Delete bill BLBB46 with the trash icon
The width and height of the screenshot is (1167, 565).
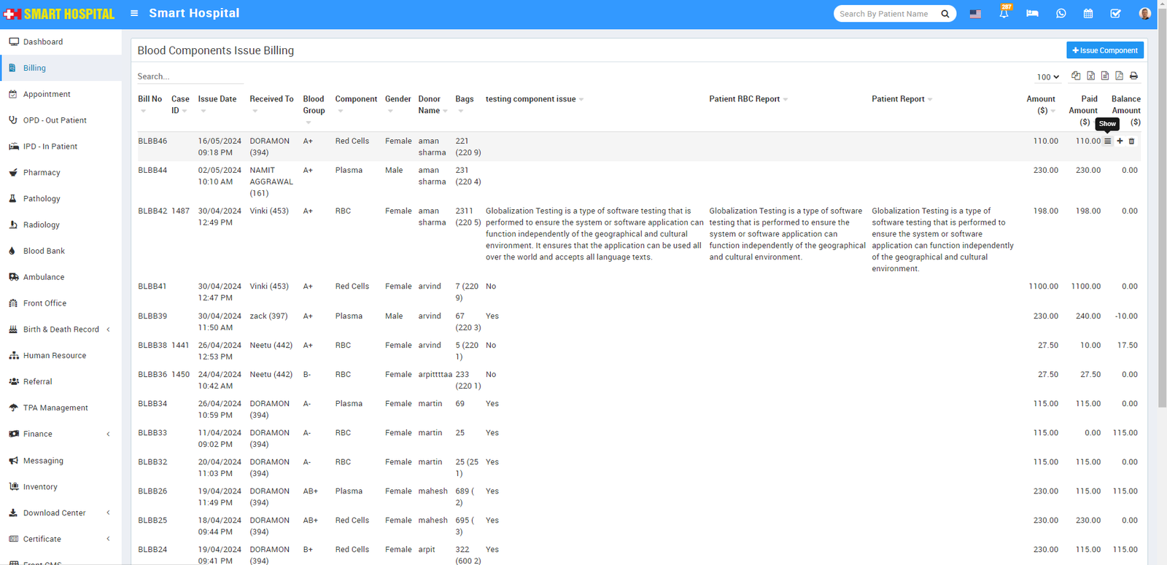pyautogui.click(x=1131, y=141)
